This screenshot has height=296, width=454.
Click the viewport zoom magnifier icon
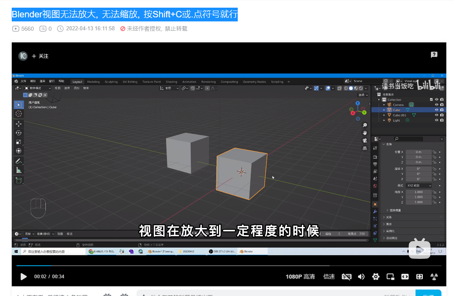365,125
